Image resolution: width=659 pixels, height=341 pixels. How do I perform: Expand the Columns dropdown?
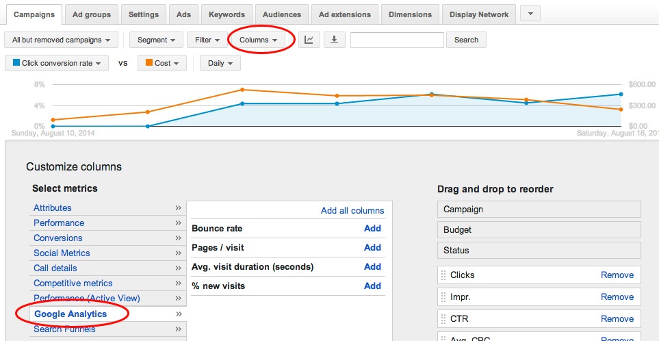pyautogui.click(x=258, y=40)
